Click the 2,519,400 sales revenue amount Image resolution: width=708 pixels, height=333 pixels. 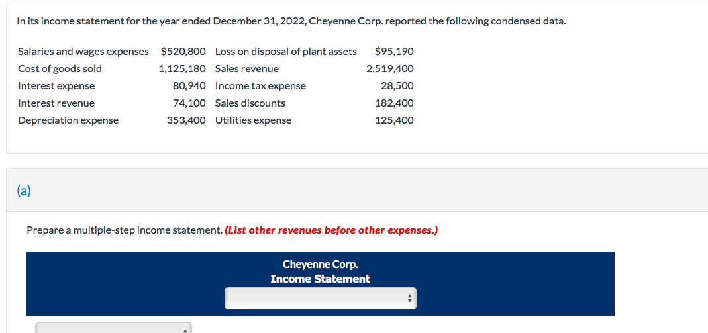389,69
